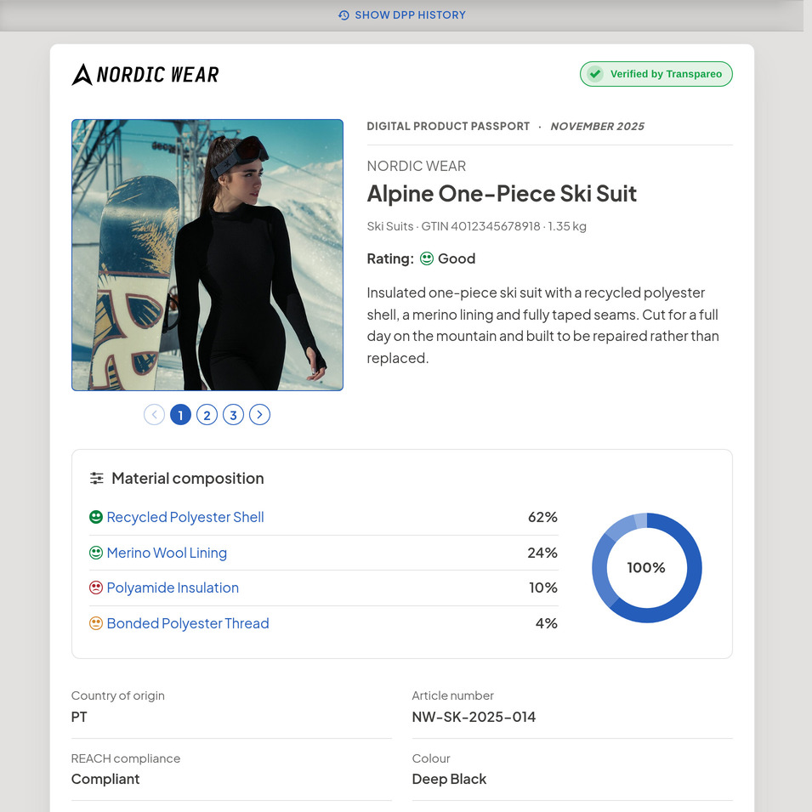
Task: Click the DPP history clock icon
Action: coord(344,15)
